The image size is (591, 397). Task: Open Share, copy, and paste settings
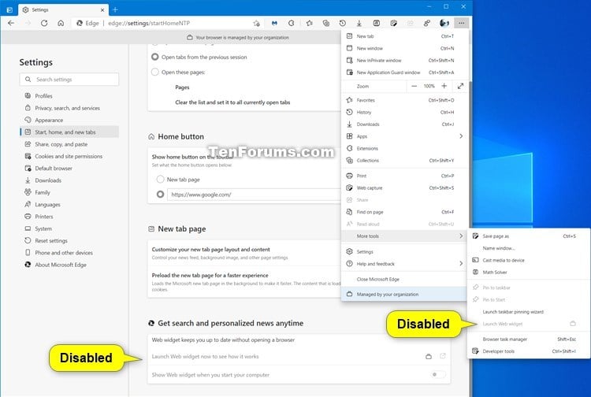click(69, 144)
